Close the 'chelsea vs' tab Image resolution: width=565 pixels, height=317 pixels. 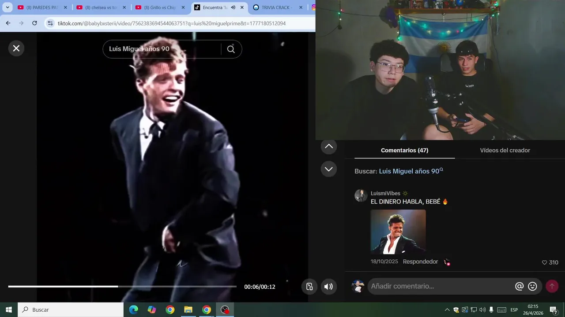(124, 7)
